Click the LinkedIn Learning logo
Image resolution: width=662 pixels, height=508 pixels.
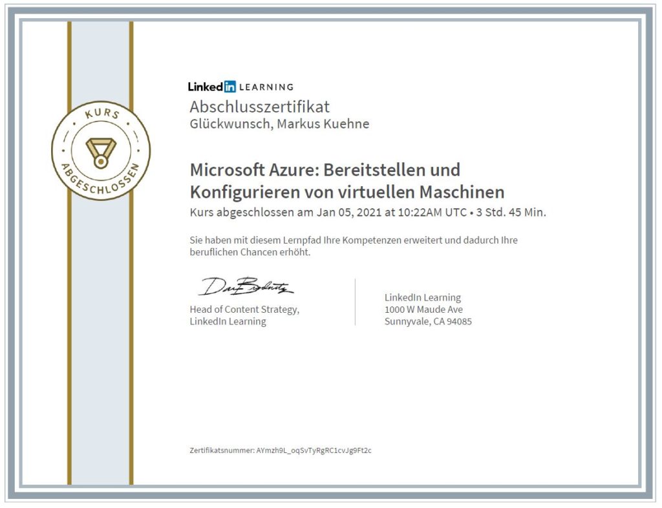[x=240, y=87]
